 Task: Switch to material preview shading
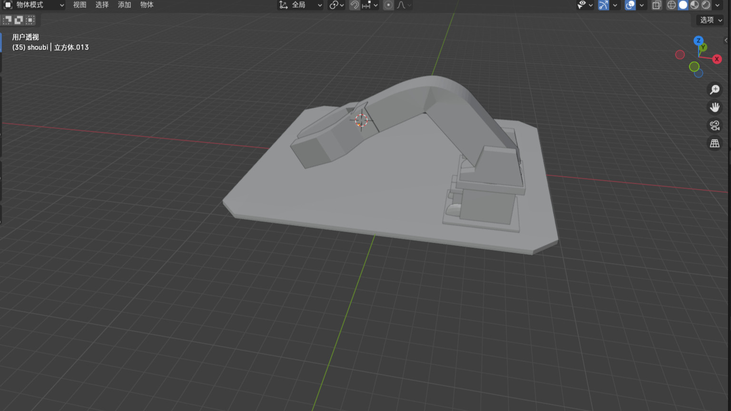[694, 5]
